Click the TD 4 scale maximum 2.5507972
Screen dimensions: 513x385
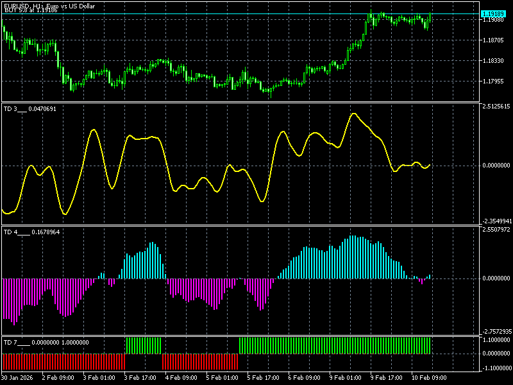[x=496, y=230]
